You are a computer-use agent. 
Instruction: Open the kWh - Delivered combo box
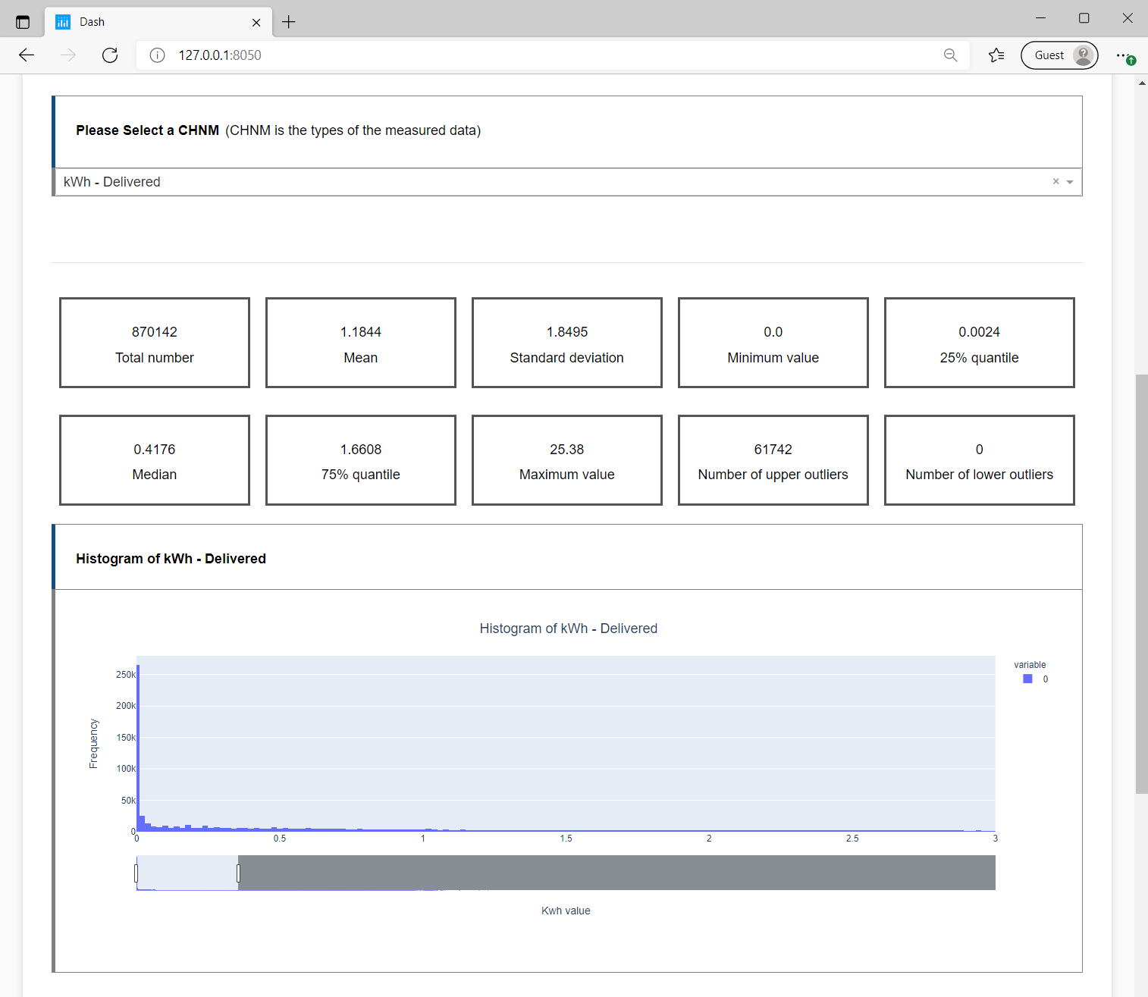pos(531,182)
